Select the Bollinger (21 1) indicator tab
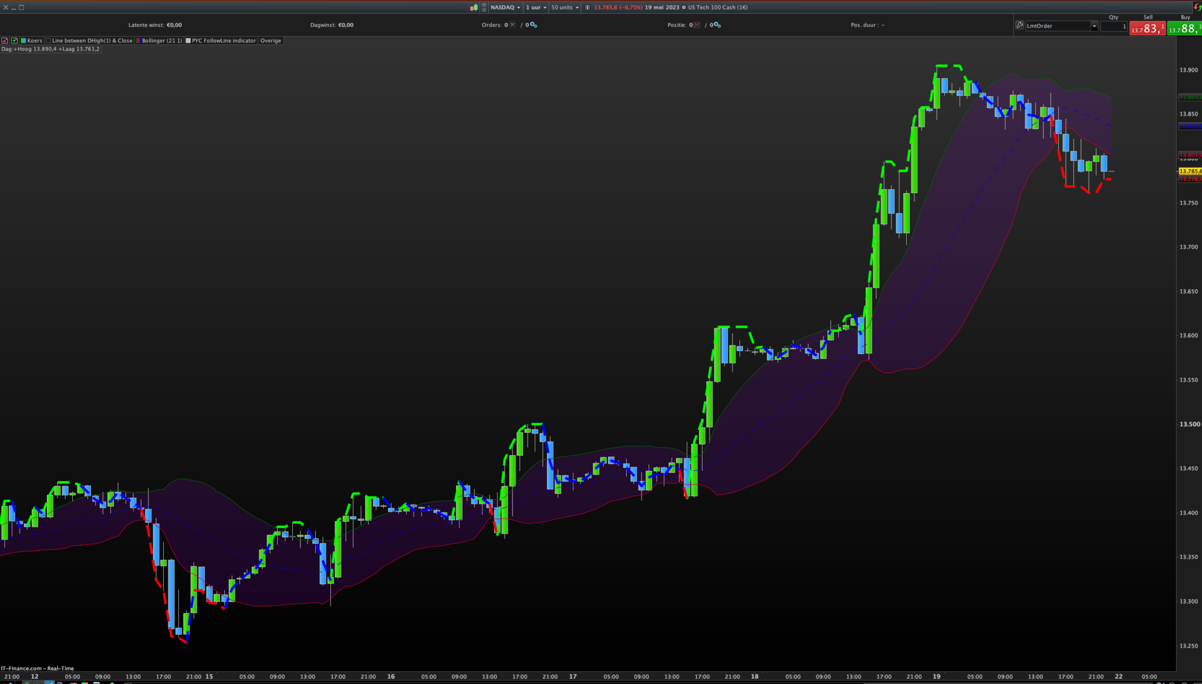The height and width of the screenshot is (684, 1202). pos(161,41)
